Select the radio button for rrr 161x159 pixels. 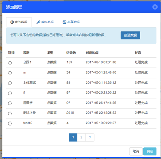[10, 73]
